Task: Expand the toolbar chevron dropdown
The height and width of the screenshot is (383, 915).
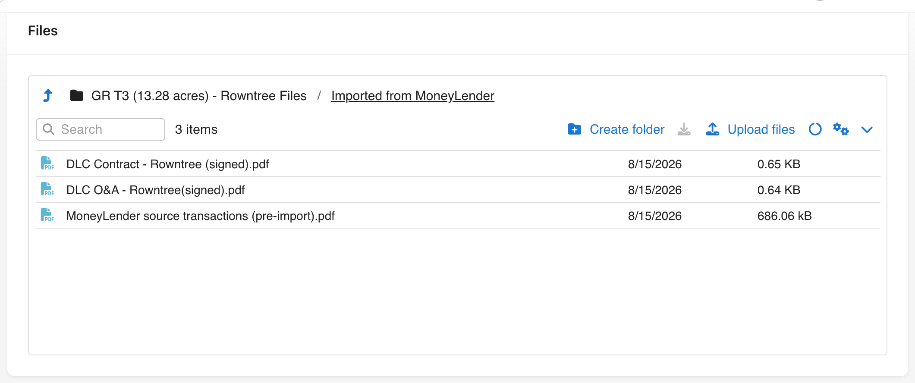Action: 867,129
